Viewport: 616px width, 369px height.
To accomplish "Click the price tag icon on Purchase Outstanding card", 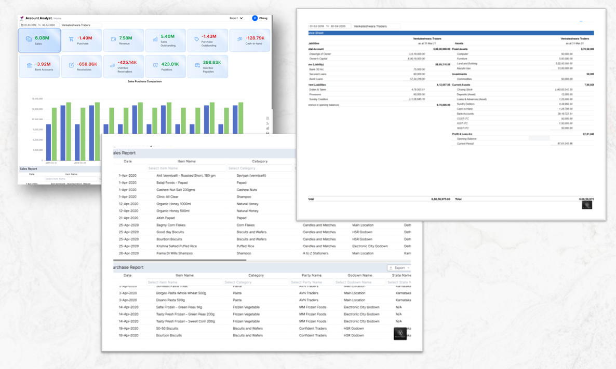I will coord(197,39).
